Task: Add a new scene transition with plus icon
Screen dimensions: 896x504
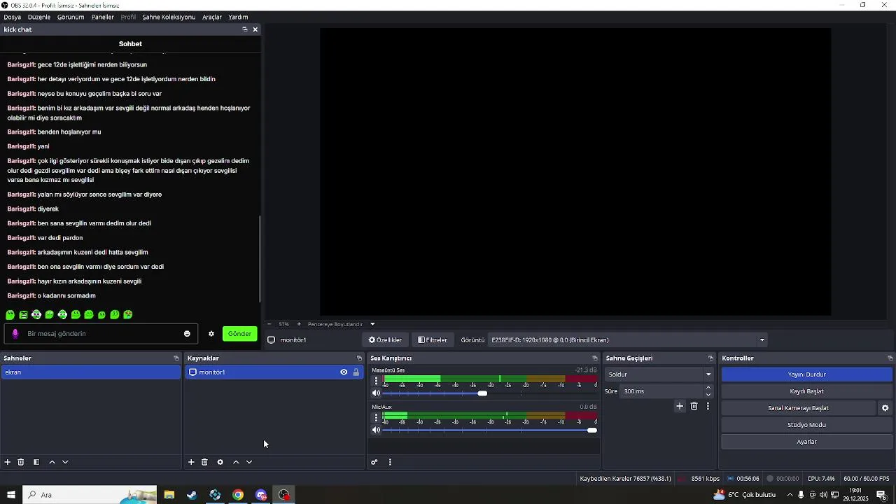Action: (680, 406)
